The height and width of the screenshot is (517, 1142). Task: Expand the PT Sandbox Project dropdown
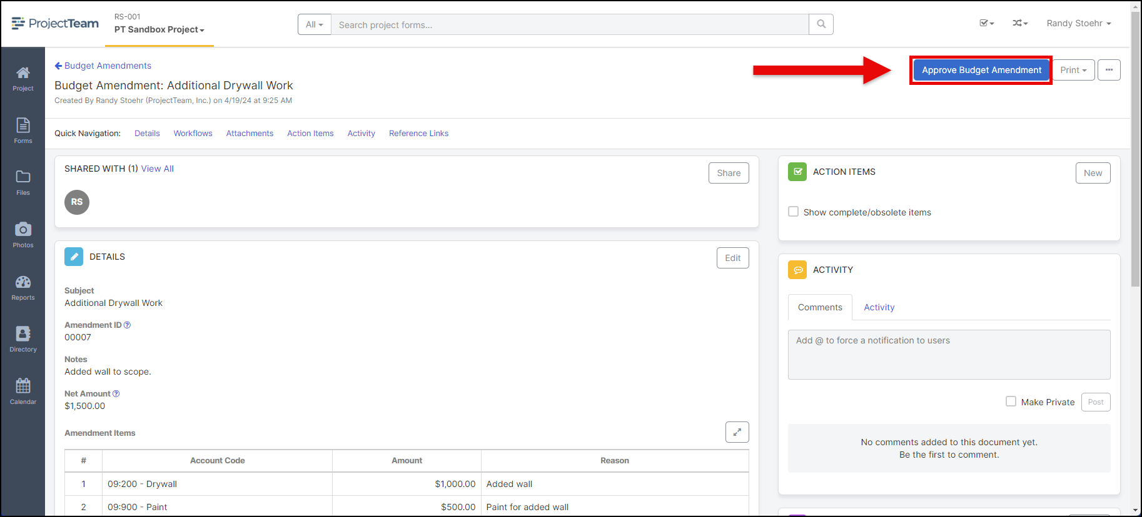[159, 29]
